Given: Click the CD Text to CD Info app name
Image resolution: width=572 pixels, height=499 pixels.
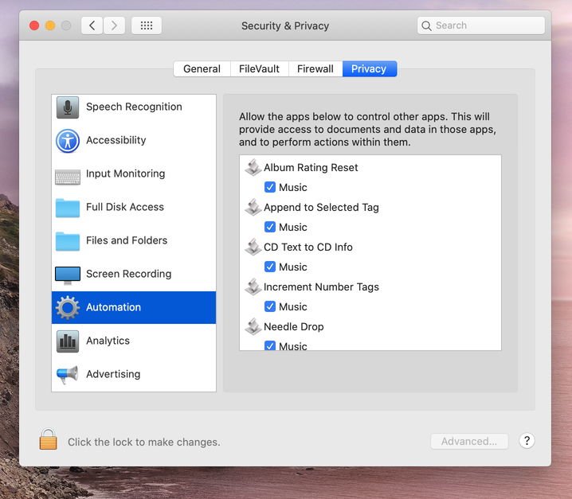Looking at the screenshot, I should (x=308, y=248).
